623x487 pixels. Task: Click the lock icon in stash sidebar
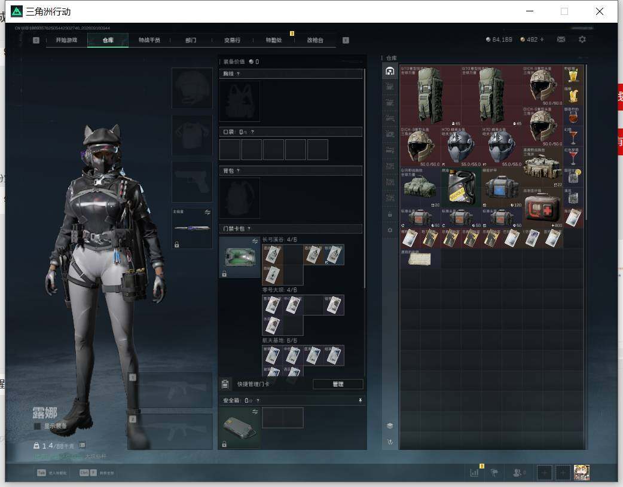(390, 215)
